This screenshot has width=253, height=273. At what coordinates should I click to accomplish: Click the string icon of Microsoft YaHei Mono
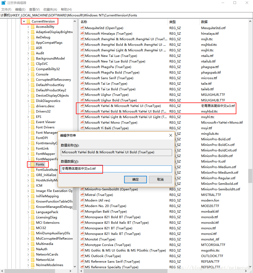click(82, 122)
